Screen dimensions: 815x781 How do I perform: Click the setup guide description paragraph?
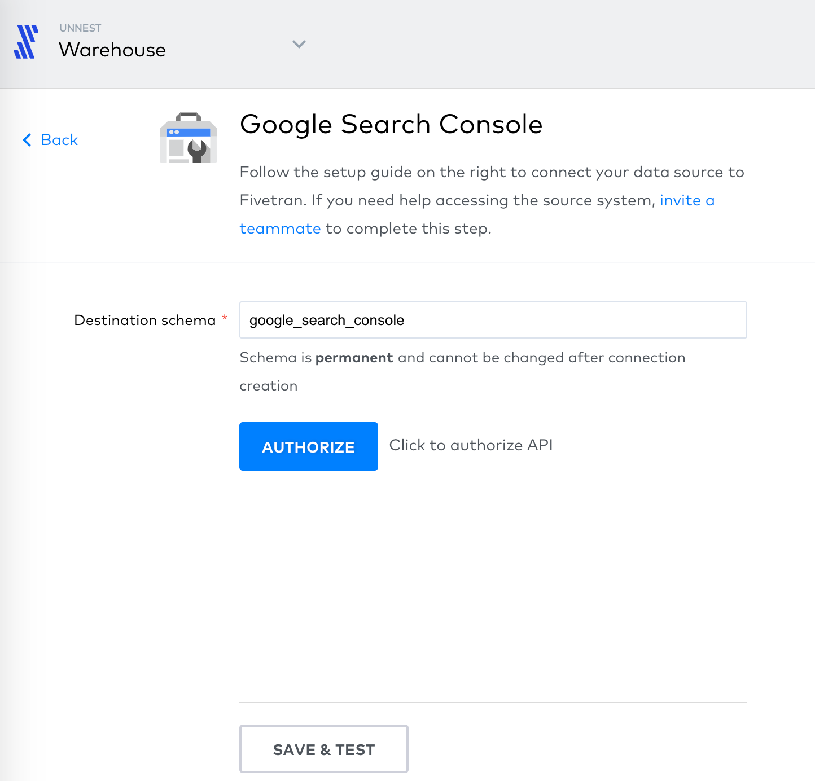click(492, 200)
